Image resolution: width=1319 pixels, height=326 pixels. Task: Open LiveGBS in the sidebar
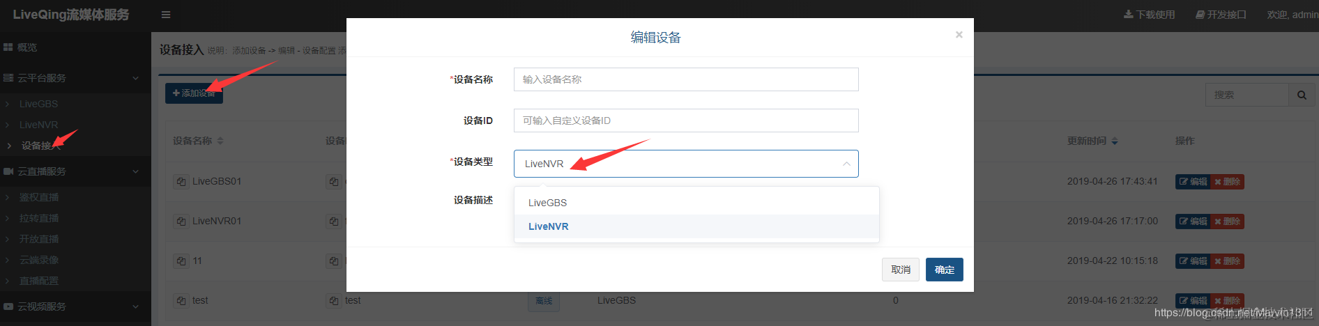coord(39,104)
